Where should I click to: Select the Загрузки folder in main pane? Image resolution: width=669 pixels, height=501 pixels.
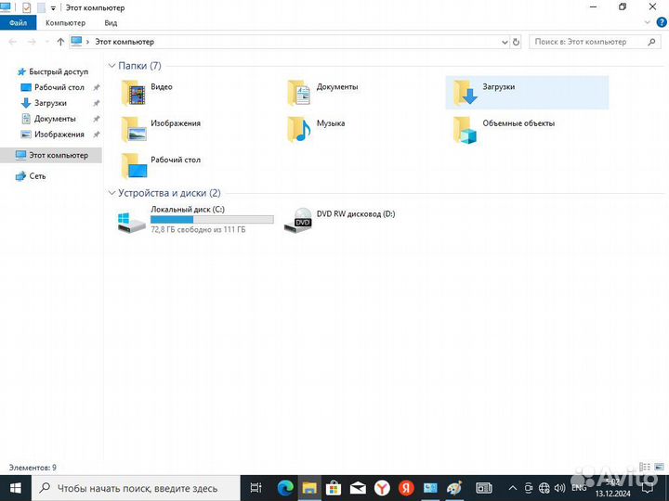pyautogui.click(x=527, y=93)
